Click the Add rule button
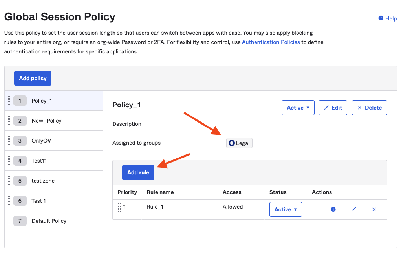 click(x=138, y=172)
